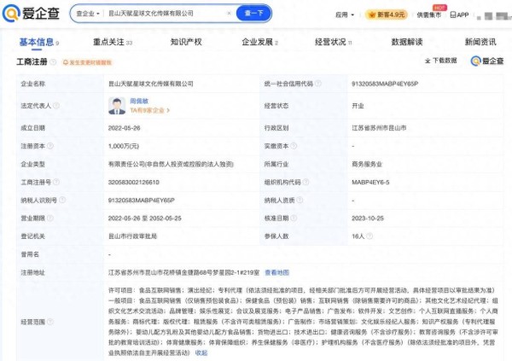The width and height of the screenshot is (512, 361).
Task: Click help icon next to 注册资本
Action: click(50, 146)
